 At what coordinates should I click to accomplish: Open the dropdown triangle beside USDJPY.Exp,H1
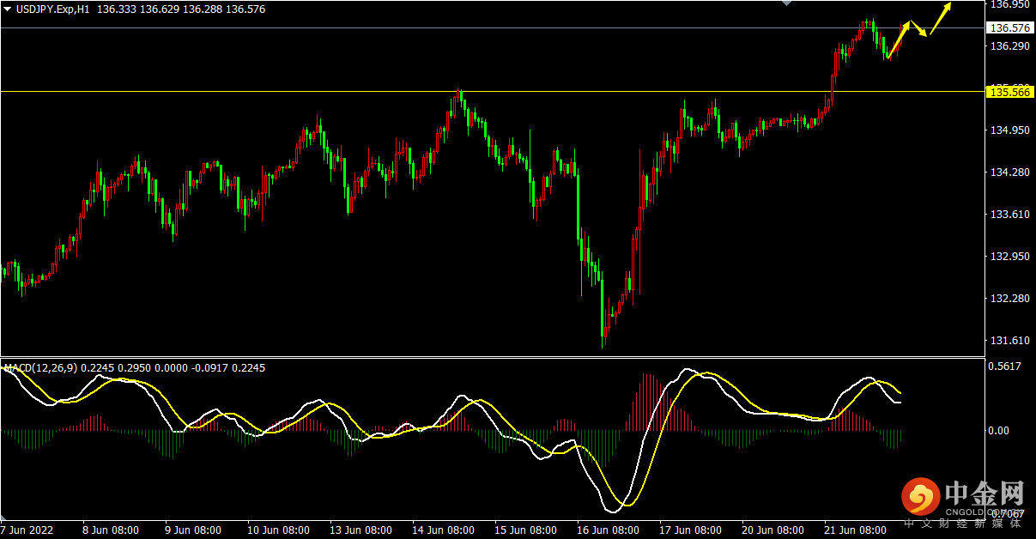[x=8, y=9]
